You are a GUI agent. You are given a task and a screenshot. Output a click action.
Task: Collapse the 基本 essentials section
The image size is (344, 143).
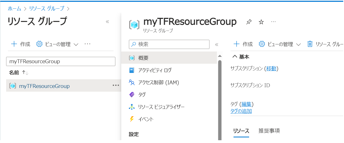[x=235, y=57]
